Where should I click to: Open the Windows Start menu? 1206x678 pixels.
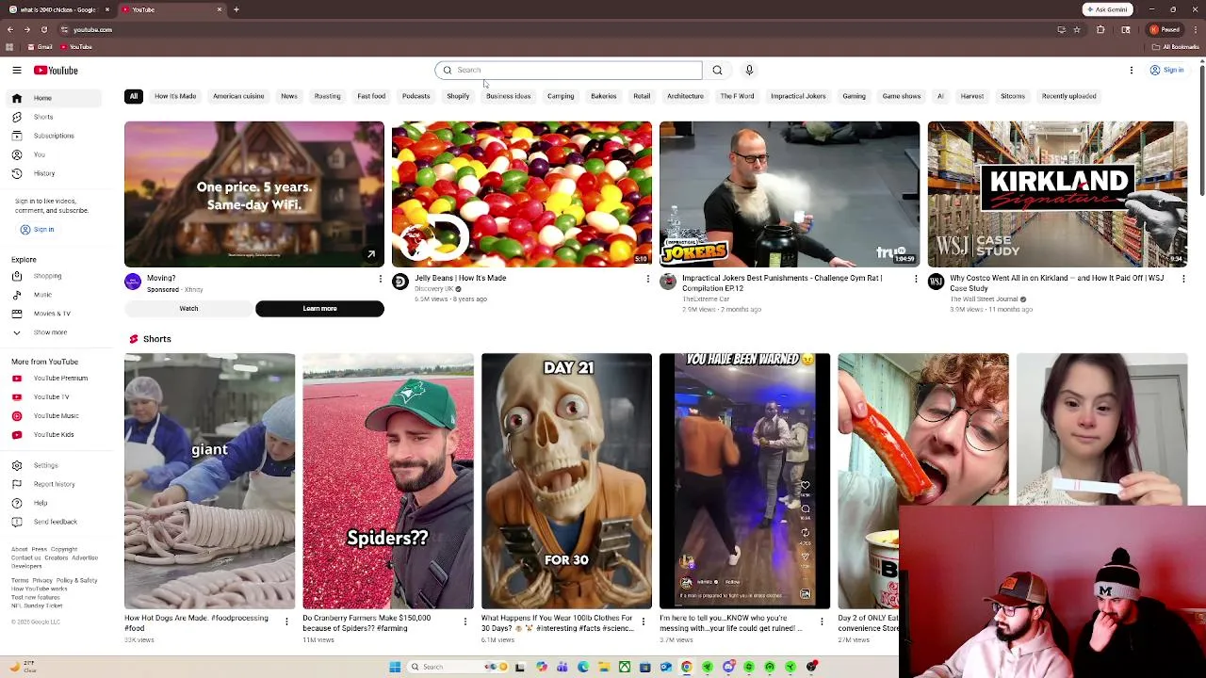pyautogui.click(x=395, y=667)
